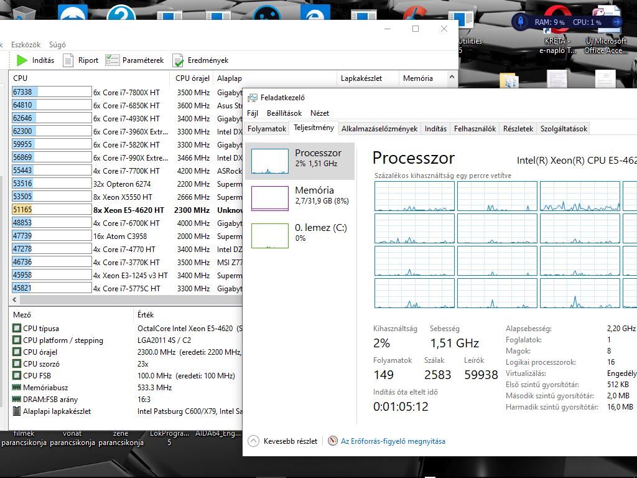Click the DRAM:FSB arány RAM icon
Screen dimensions: 637x478
click(17, 399)
